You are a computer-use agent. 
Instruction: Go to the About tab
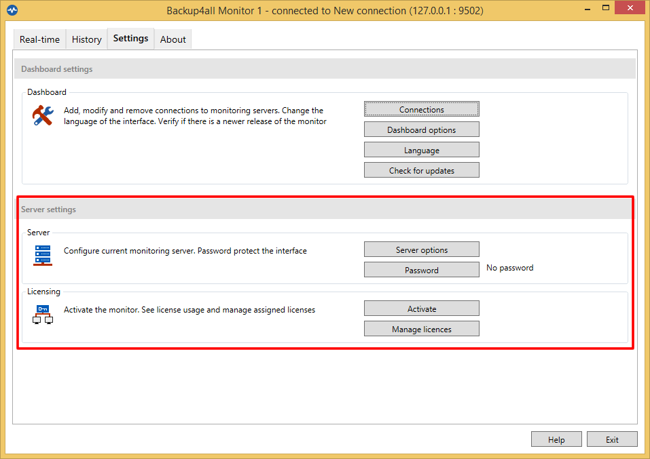click(x=173, y=39)
